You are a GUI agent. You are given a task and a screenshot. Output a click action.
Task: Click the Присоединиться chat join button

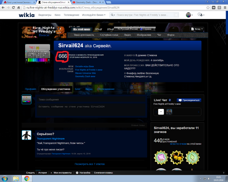point(189,100)
